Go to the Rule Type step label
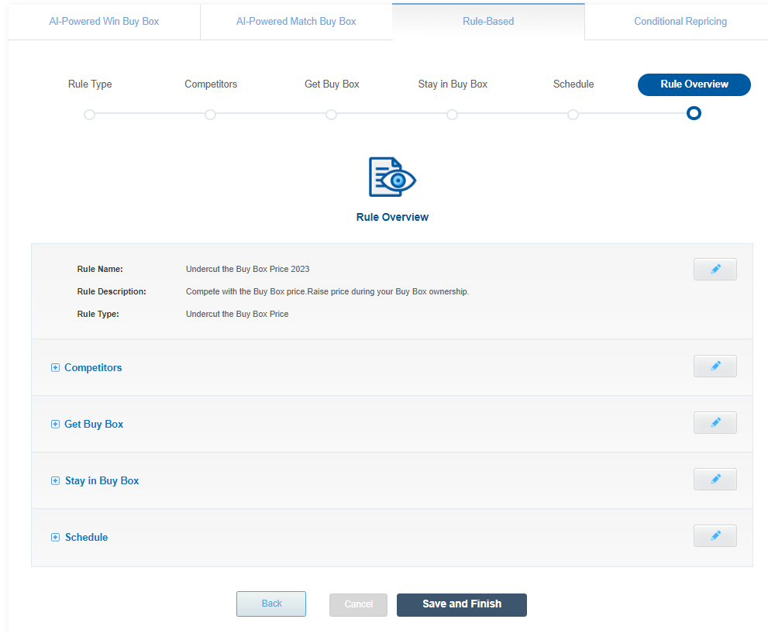 pos(90,84)
